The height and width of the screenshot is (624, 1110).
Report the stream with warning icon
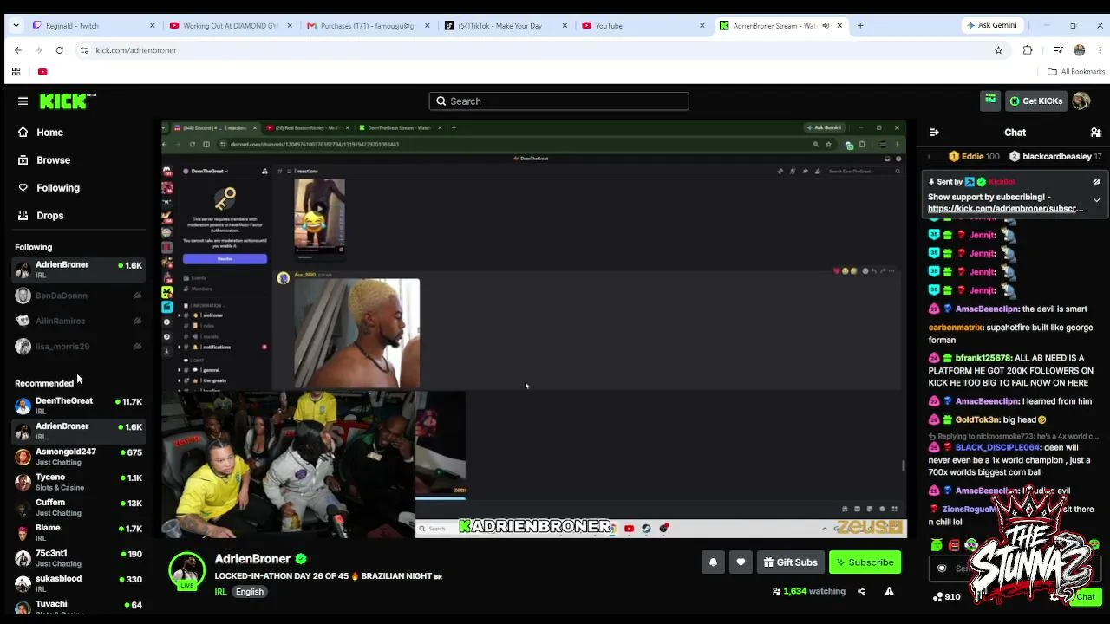click(889, 592)
